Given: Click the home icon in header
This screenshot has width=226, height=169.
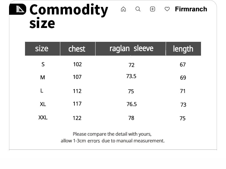Looking at the screenshot, I should point(123,9).
